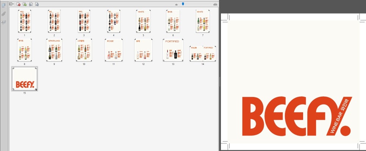366x151 pixels.
Task: Select page 5 WHITE thumbnail
Action: click(x=143, y=21)
